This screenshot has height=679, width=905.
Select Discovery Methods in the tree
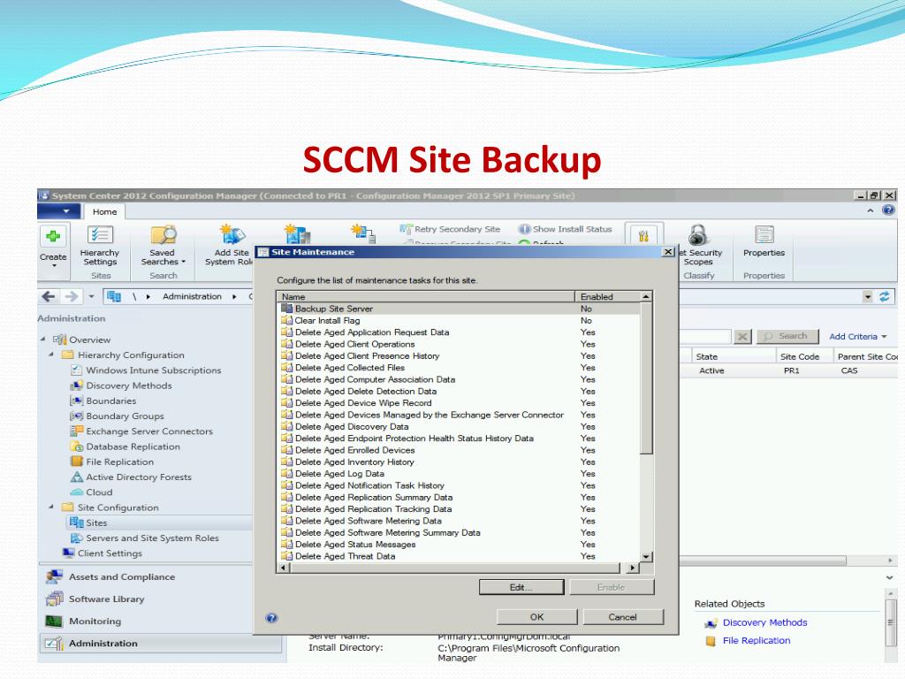pos(129,385)
